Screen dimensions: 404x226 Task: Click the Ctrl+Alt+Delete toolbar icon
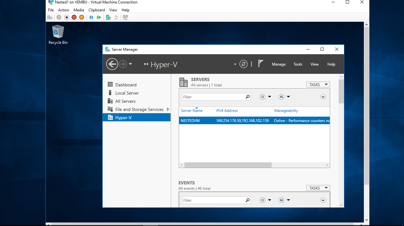[50, 17]
